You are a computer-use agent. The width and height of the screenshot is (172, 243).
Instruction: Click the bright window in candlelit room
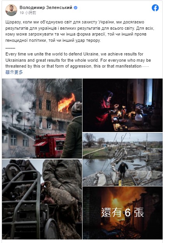click(x=149, y=92)
